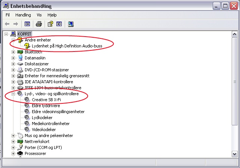Click the IDE ATA/ATAPI controller icon

pyautogui.click(x=20, y=82)
